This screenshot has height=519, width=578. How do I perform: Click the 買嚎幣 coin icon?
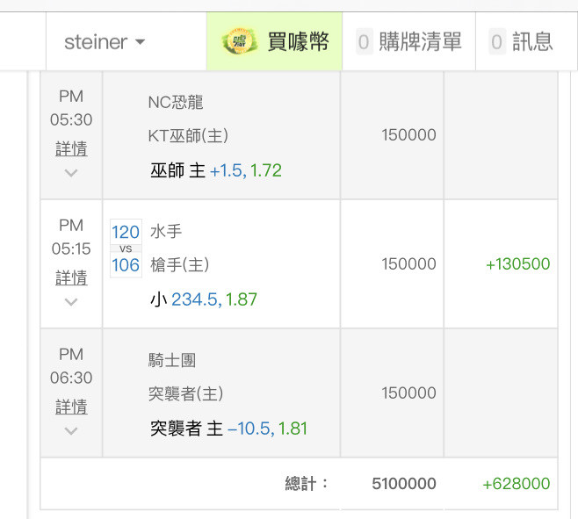tap(239, 41)
